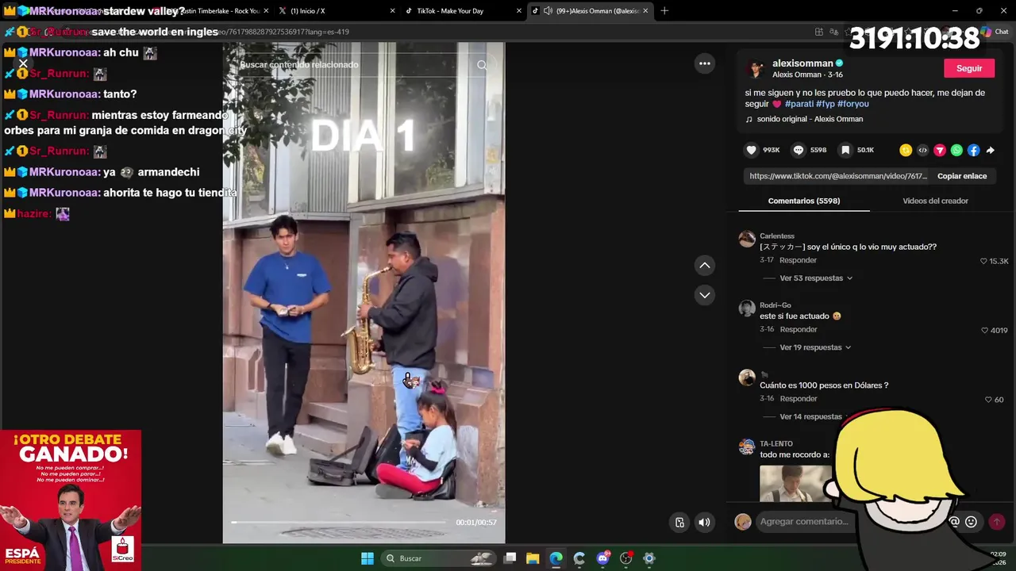Open a new browser tab with plus
This screenshot has height=571, width=1016.
click(x=664, y=10)
